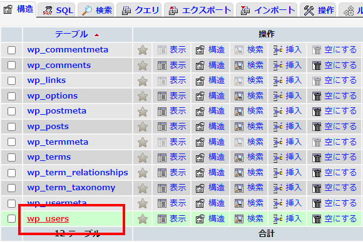363x242 pixels.
Task: Tick the wp_users row checkbox
Action: pos(11,219)
